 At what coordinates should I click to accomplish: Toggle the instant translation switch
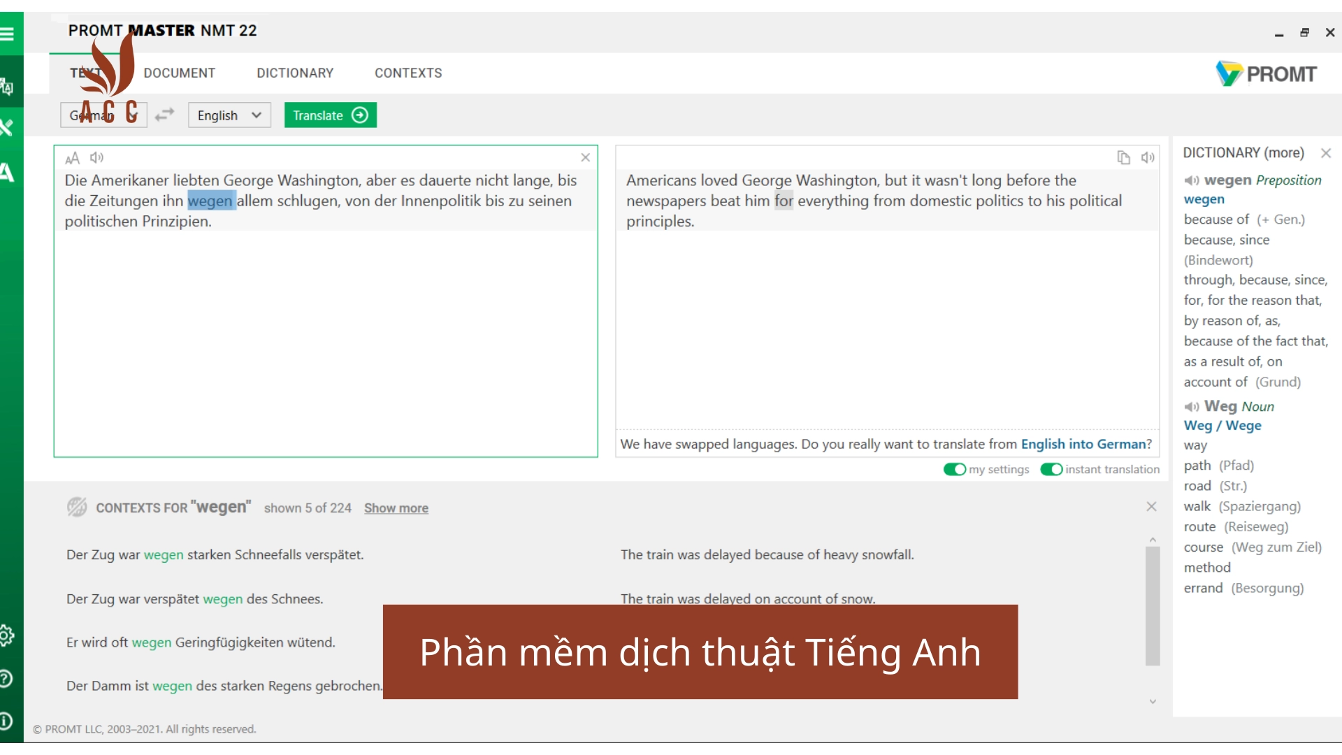(1051, 469)
